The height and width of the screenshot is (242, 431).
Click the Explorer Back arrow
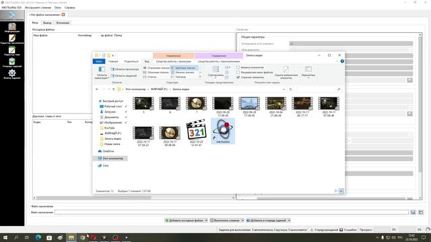pos(97,89)
